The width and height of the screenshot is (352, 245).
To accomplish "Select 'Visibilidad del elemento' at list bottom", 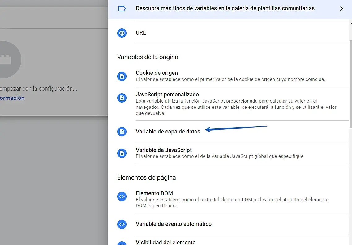I will (x=165, y=242).
